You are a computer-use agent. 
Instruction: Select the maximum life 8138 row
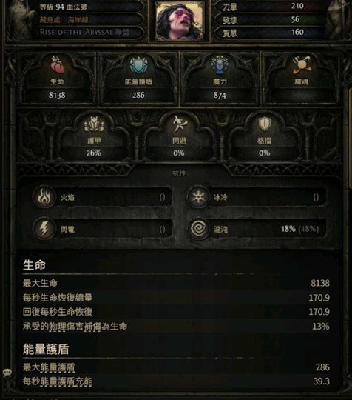pos(176,283)
